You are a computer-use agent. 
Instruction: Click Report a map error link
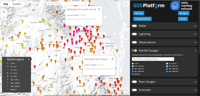123,95
